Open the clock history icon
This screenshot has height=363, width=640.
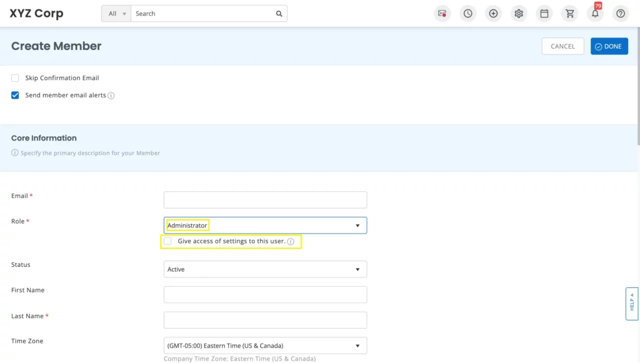coord(467,14)
